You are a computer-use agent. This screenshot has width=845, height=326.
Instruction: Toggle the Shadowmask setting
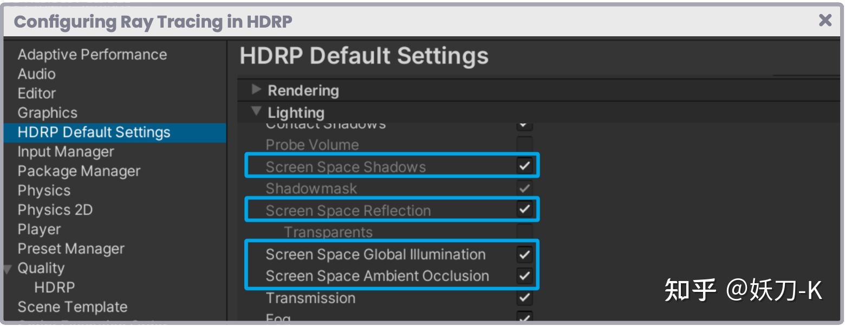click(x=524, y=188)
